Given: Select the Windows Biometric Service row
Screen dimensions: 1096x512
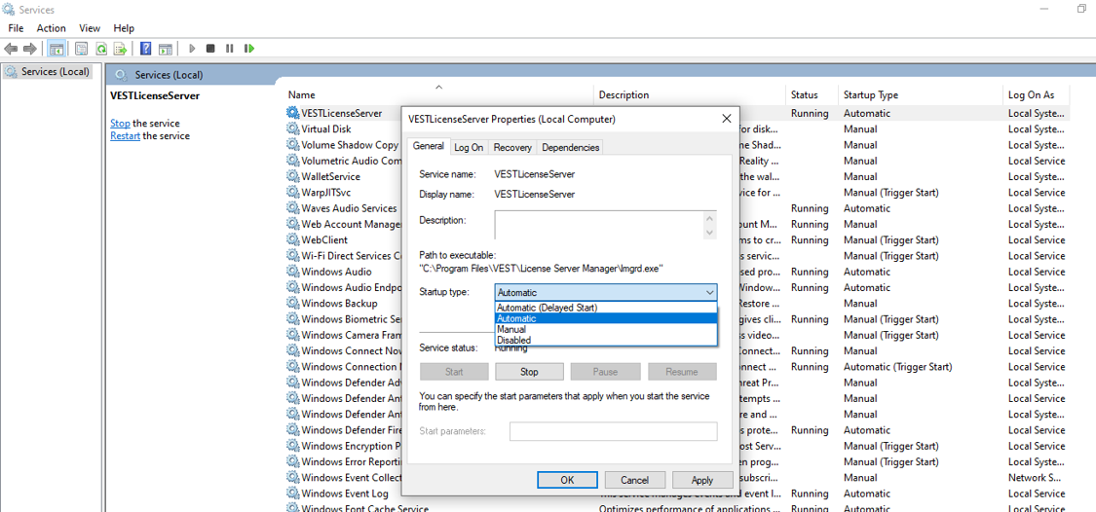Looking at the screenshot, I should (677, 319).
